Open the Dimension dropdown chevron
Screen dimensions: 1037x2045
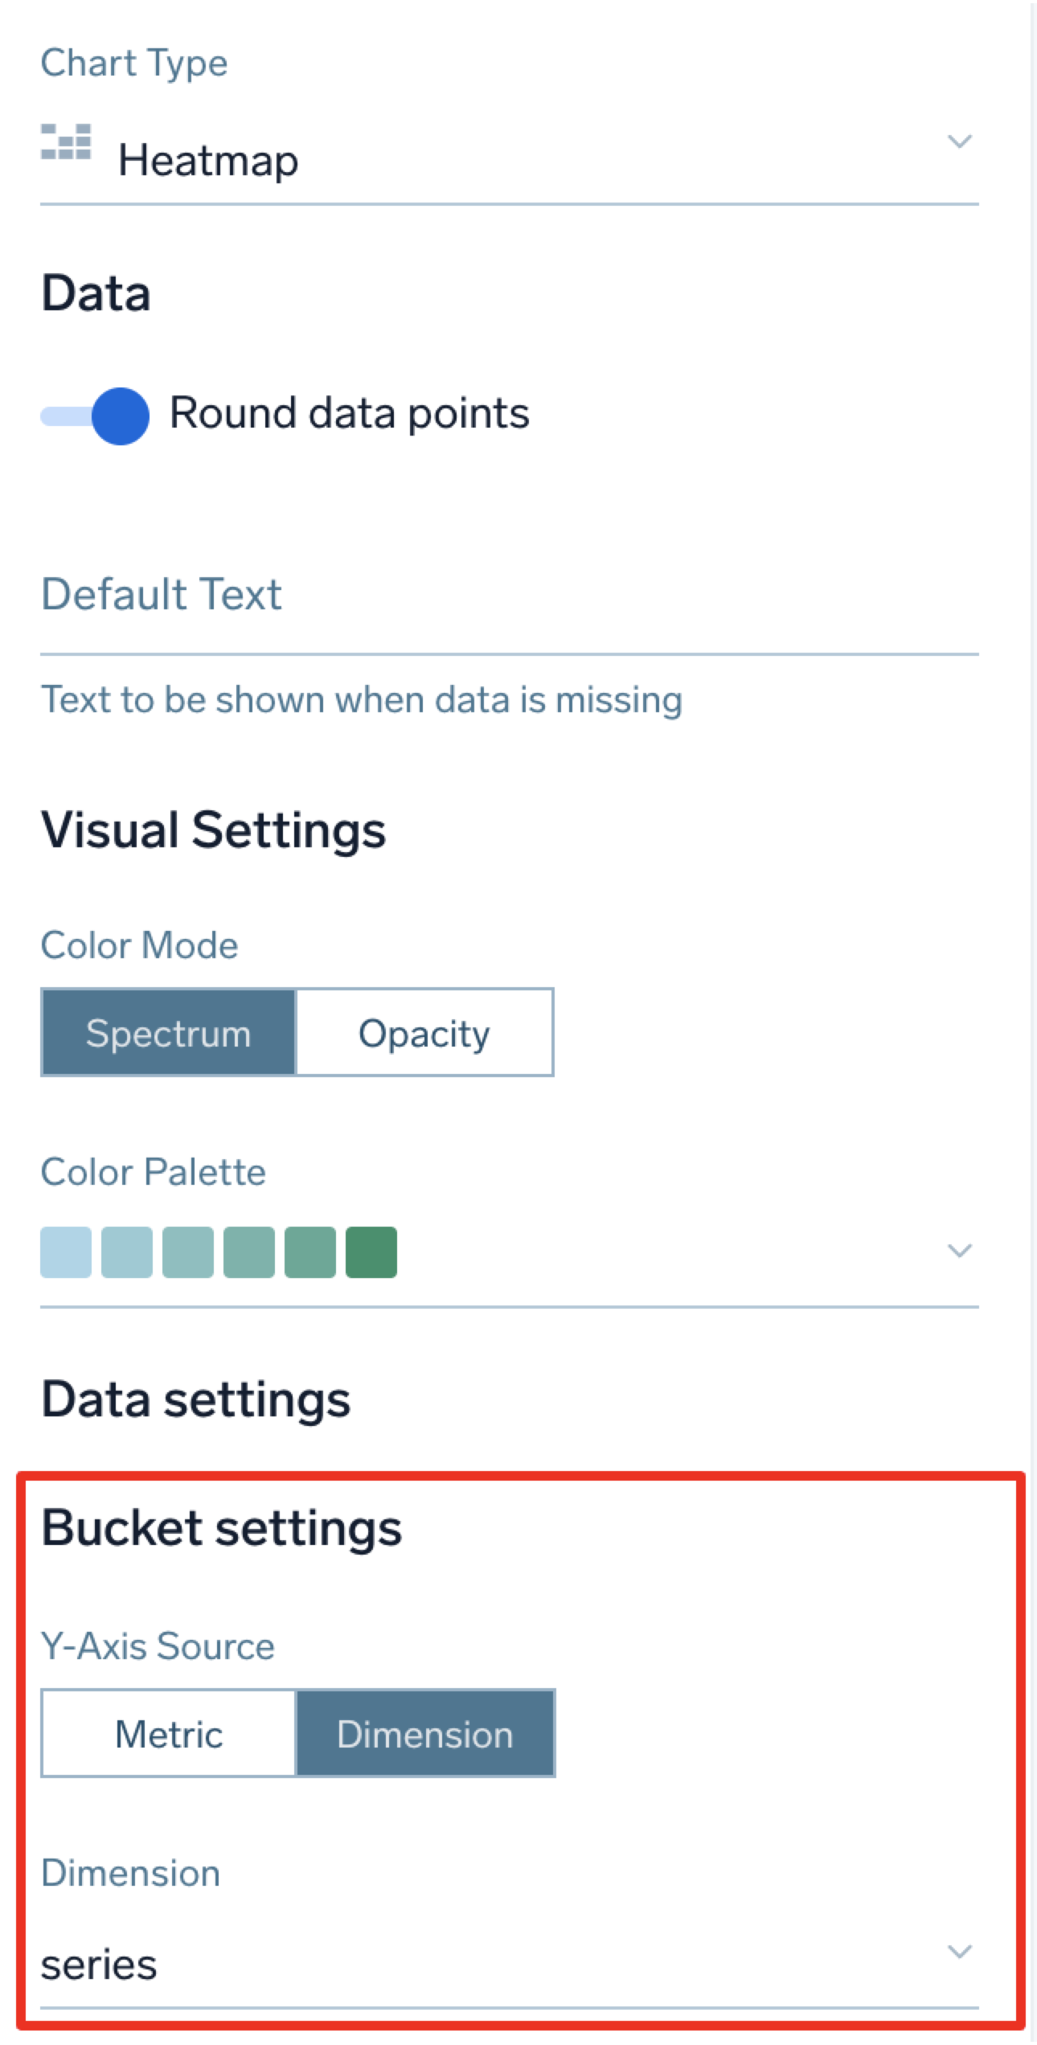[959, 1952]
